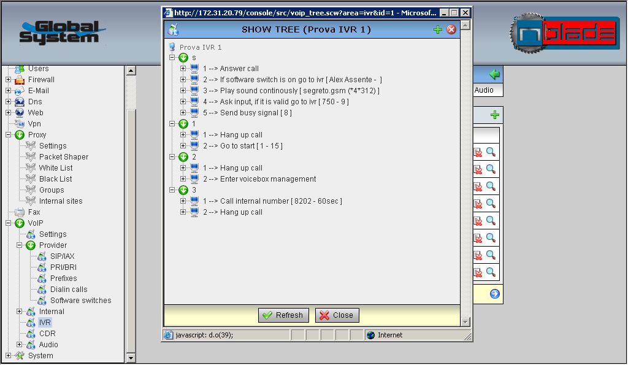The width and height of the screenshot is (628, 365).
Task: Click the Vpn icon in sidebar
Action: tap(20, 124)
